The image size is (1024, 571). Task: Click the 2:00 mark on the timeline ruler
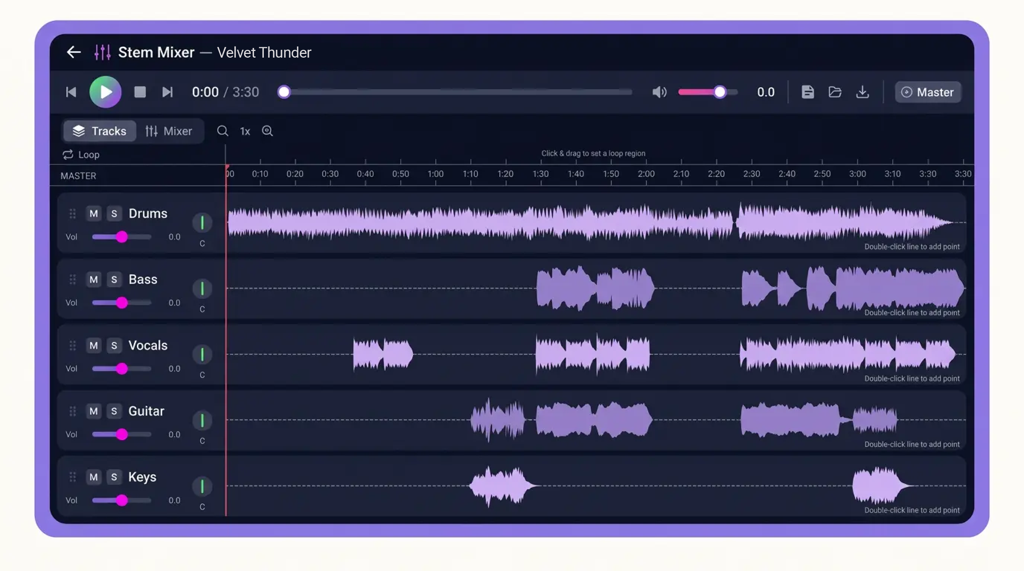[646, 174]
